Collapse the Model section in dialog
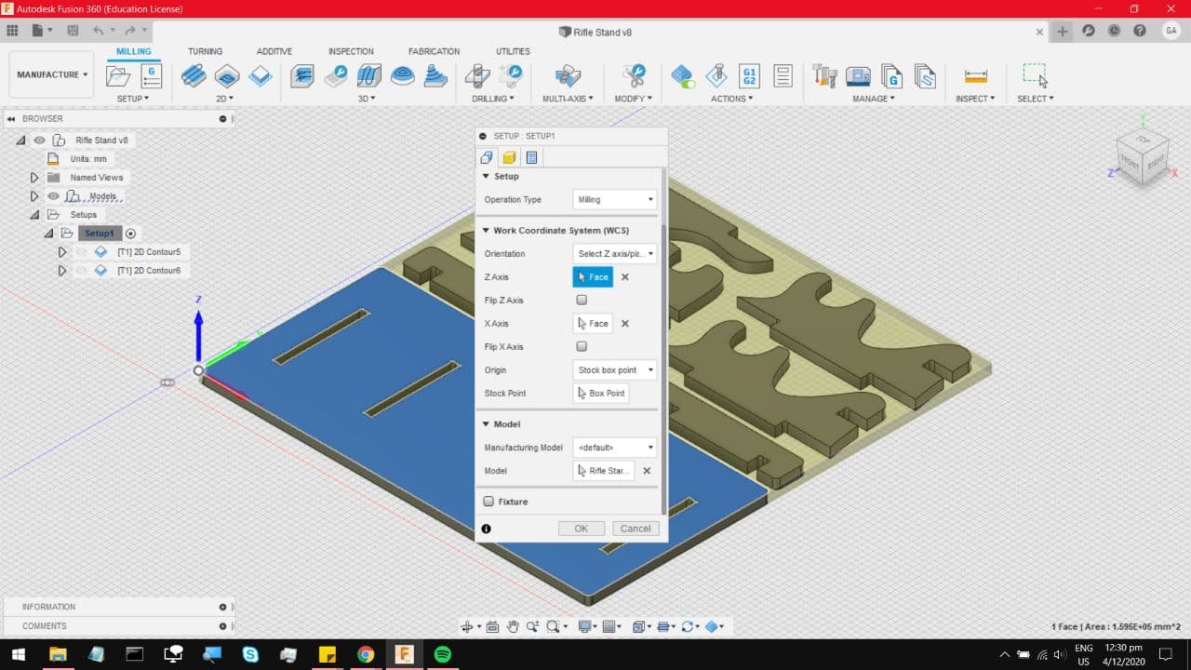This screenshot has width=1191, height=670. [486, 424]
